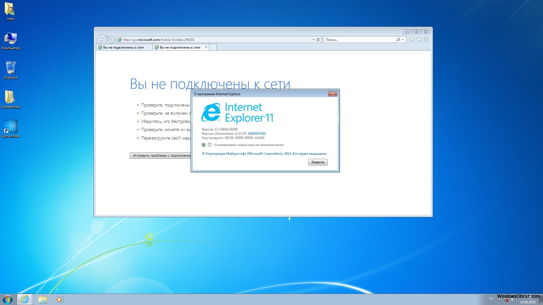
Task: Open IE Tools gear menu
Action: point(426,40)
